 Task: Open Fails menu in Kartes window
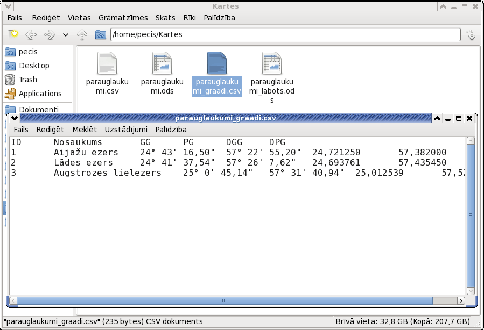click(15, 18)
